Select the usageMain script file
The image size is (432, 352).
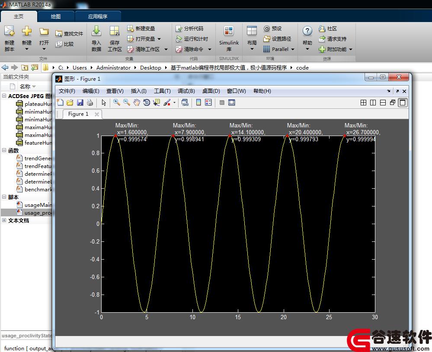coord(34,205)
